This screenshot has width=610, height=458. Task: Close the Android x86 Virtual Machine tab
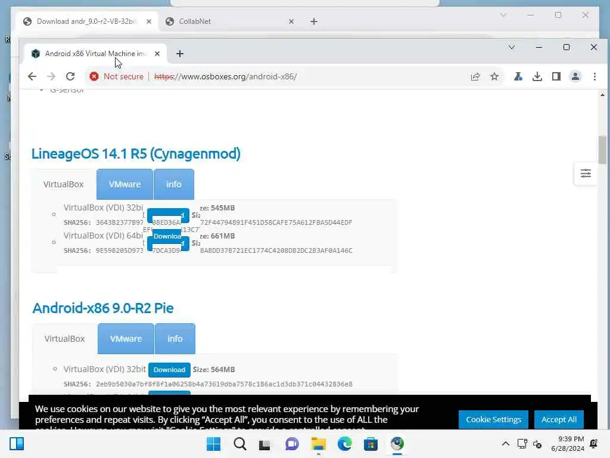tap(157, 54)
